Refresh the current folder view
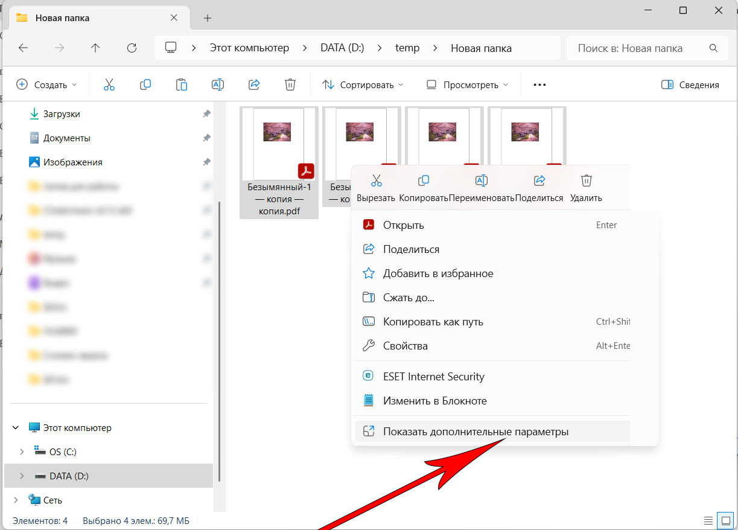 tap(132, 48)
